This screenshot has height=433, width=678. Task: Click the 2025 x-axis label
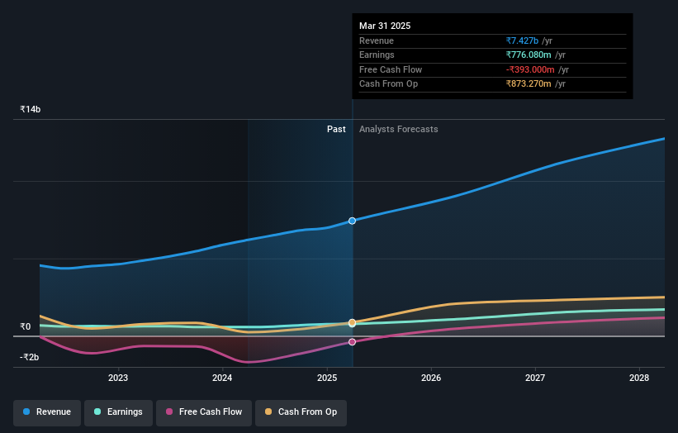pos(327,378)
